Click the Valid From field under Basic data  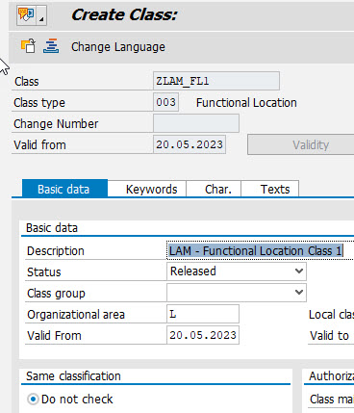203,335
